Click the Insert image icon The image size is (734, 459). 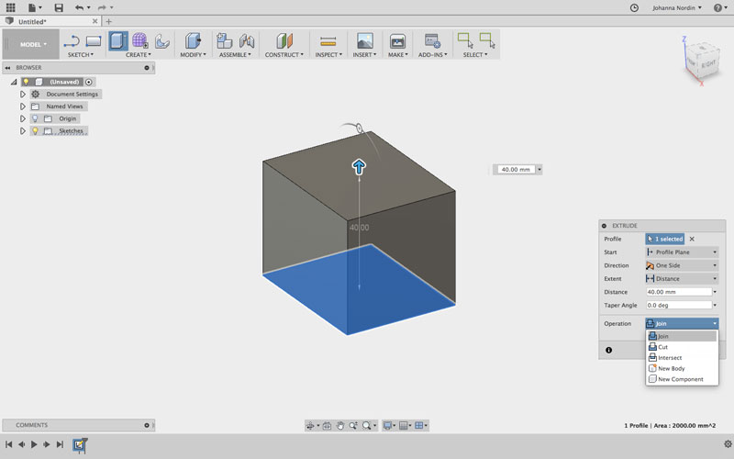(364, 41)
